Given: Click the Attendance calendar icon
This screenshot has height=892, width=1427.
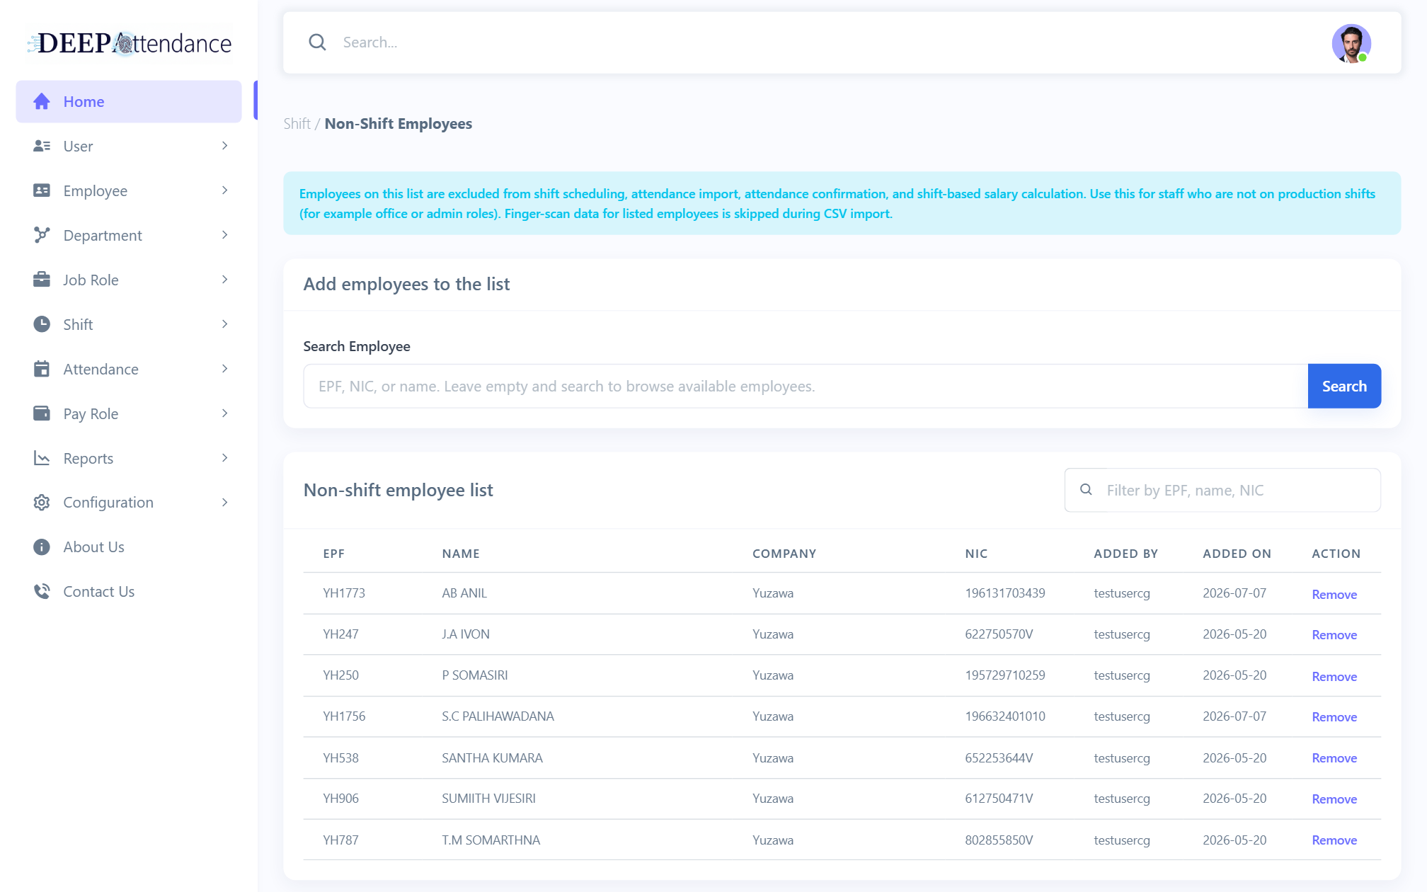Looking at the screenshot, I should tap(42, 369).
